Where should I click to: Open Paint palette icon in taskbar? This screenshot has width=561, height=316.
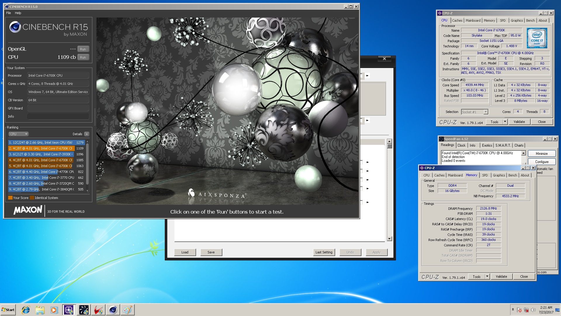[127, 310]
